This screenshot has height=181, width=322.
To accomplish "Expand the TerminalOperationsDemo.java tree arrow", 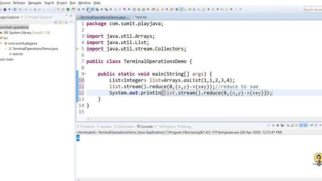I will click(x=6, y=49).
